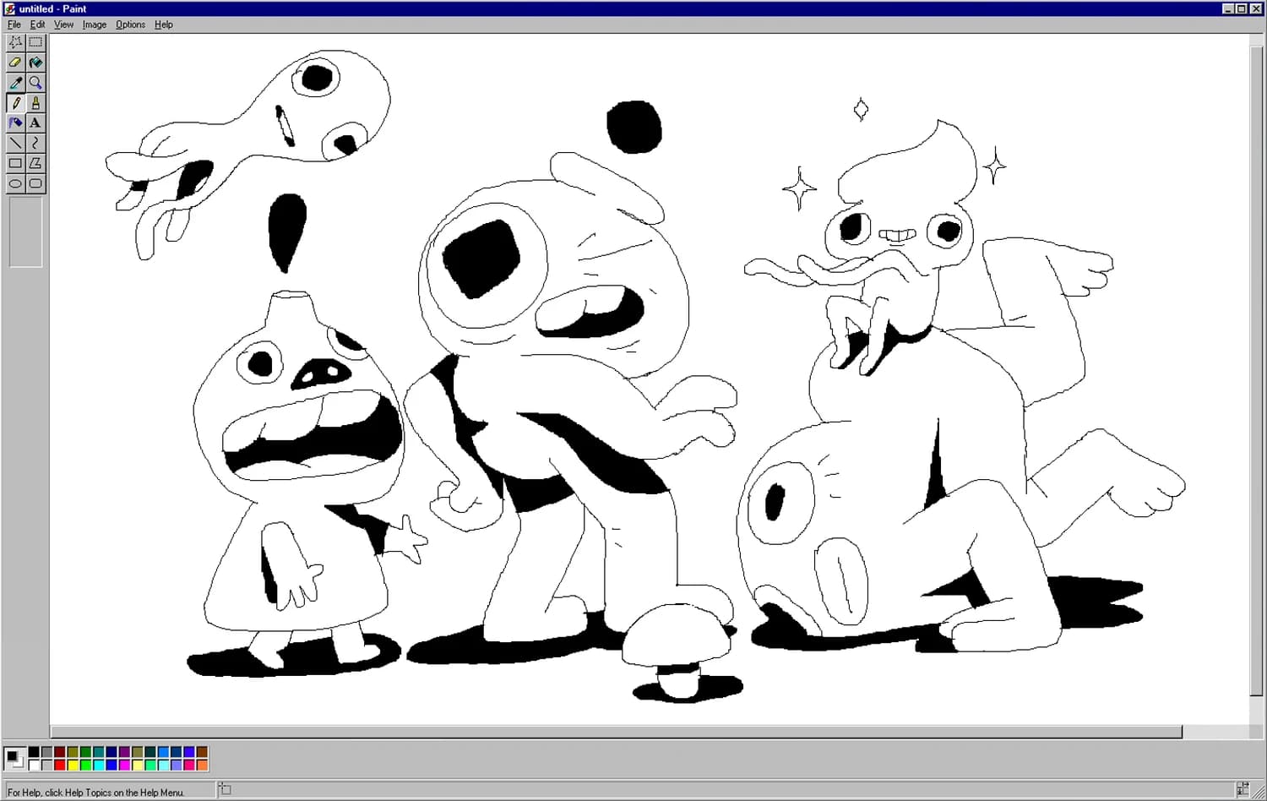Click the foreground/background color indicator box

point(14,759)
